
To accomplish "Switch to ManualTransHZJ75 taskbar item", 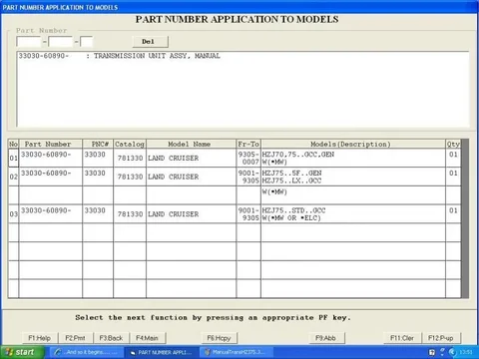I will point(237,352).
